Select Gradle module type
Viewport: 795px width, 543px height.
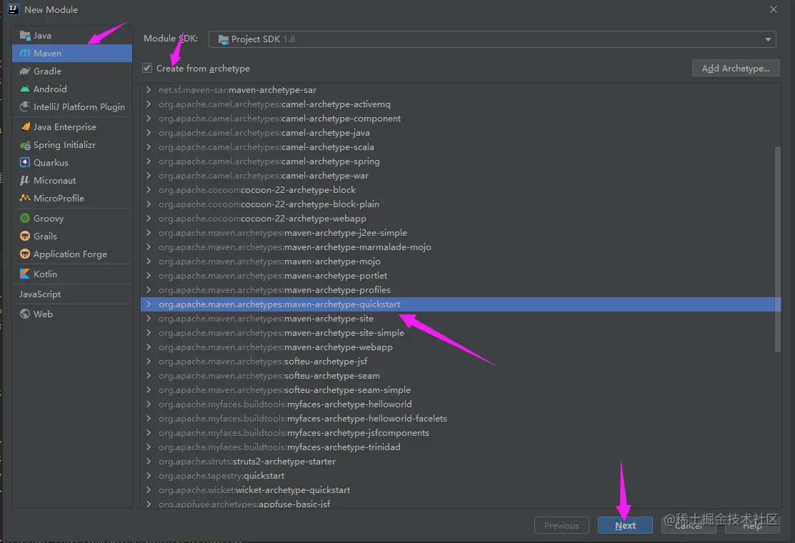point(72,71)
